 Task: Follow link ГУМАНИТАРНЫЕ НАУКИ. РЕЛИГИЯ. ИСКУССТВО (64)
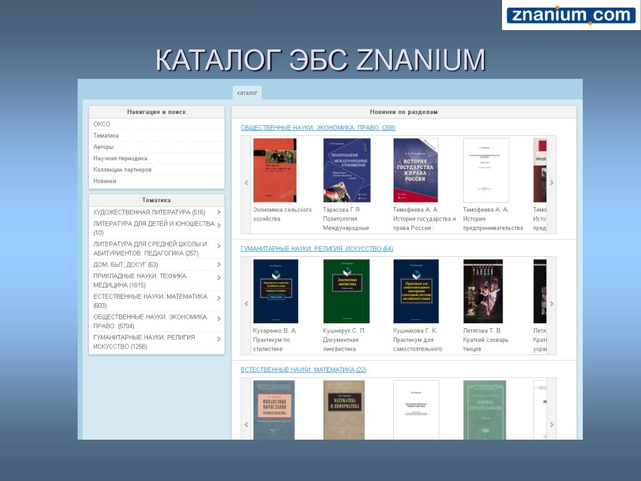tap(316, 249)
